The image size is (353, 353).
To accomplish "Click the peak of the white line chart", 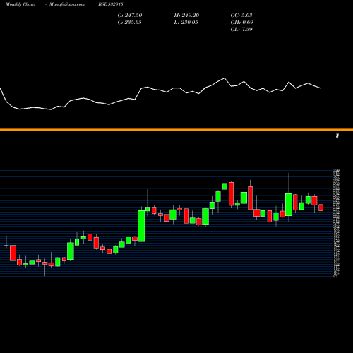I will (225, 78).
